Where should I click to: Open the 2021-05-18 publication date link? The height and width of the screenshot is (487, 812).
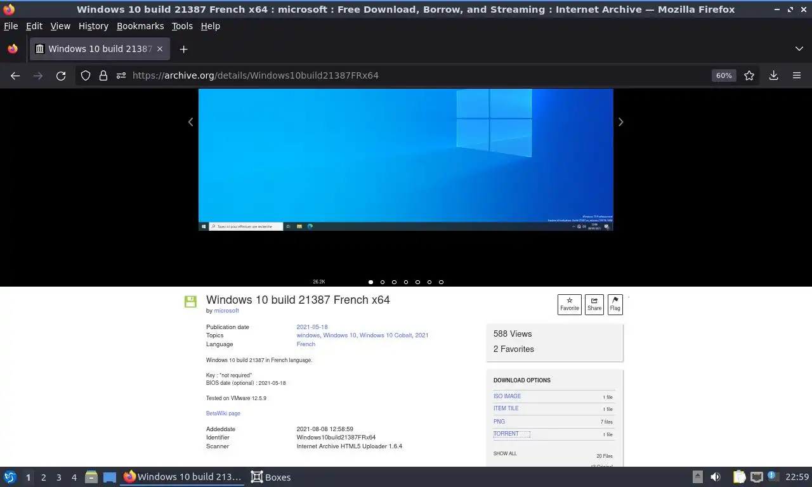click(x=312, y=327)
